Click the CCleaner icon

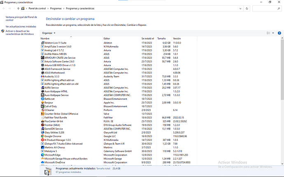[x=42, y=110]
